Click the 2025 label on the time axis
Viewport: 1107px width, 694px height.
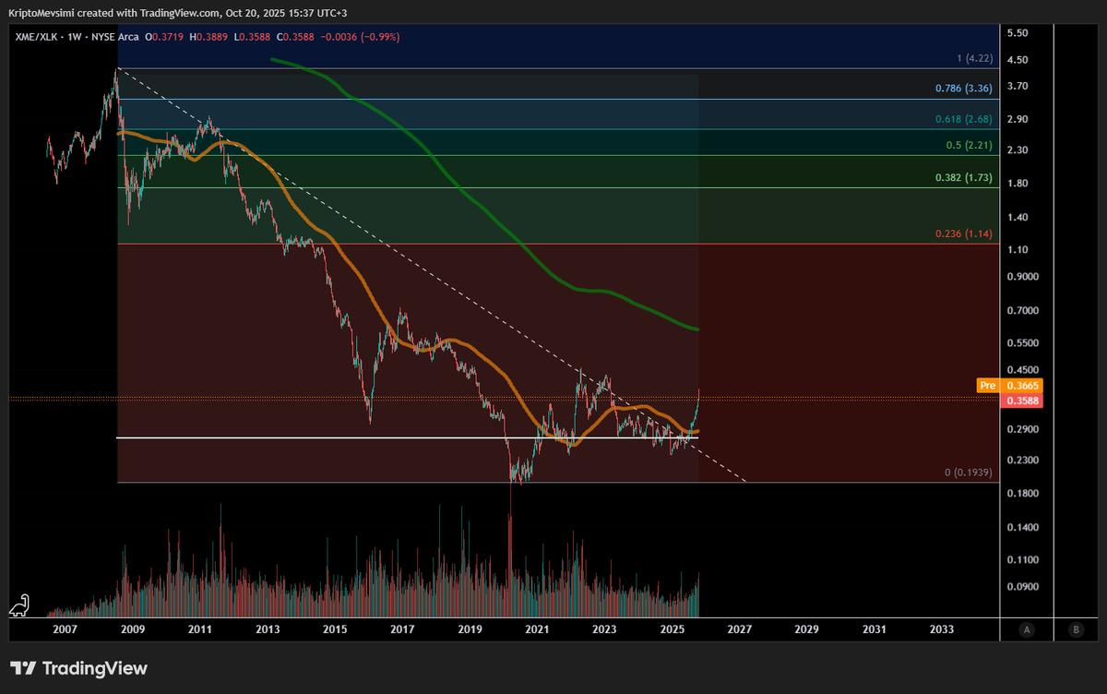pyautogui.click(x=673, y=629)
